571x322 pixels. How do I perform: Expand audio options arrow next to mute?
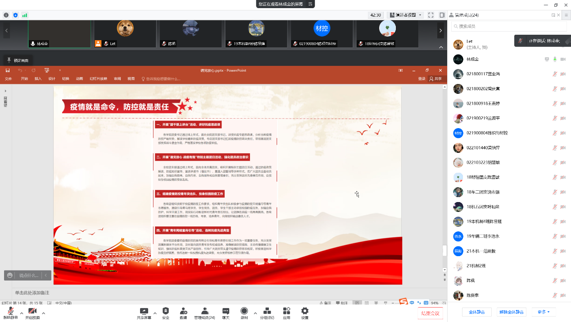[x=22, y=313]
